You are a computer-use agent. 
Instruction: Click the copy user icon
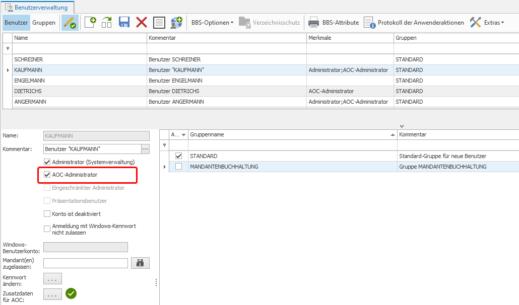[107, 23]
